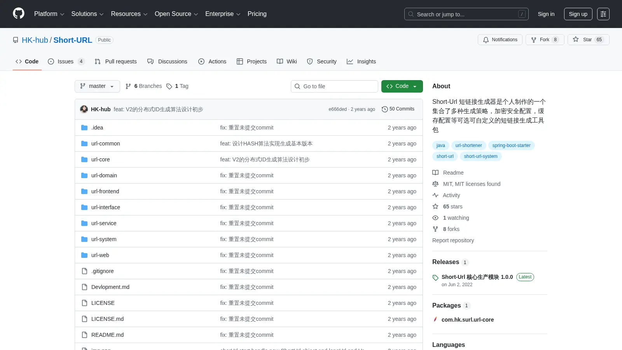Expand the Open Source menu
The image size is (622, 350).
pyautogui.click(x=176, y=14)
